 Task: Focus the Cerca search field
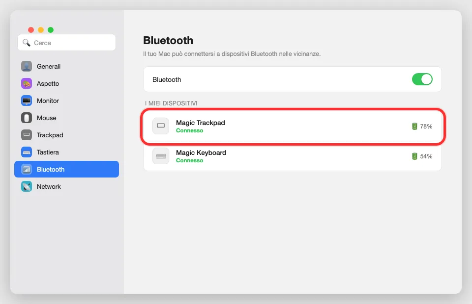pyautogui.click(x=66, y=43)
